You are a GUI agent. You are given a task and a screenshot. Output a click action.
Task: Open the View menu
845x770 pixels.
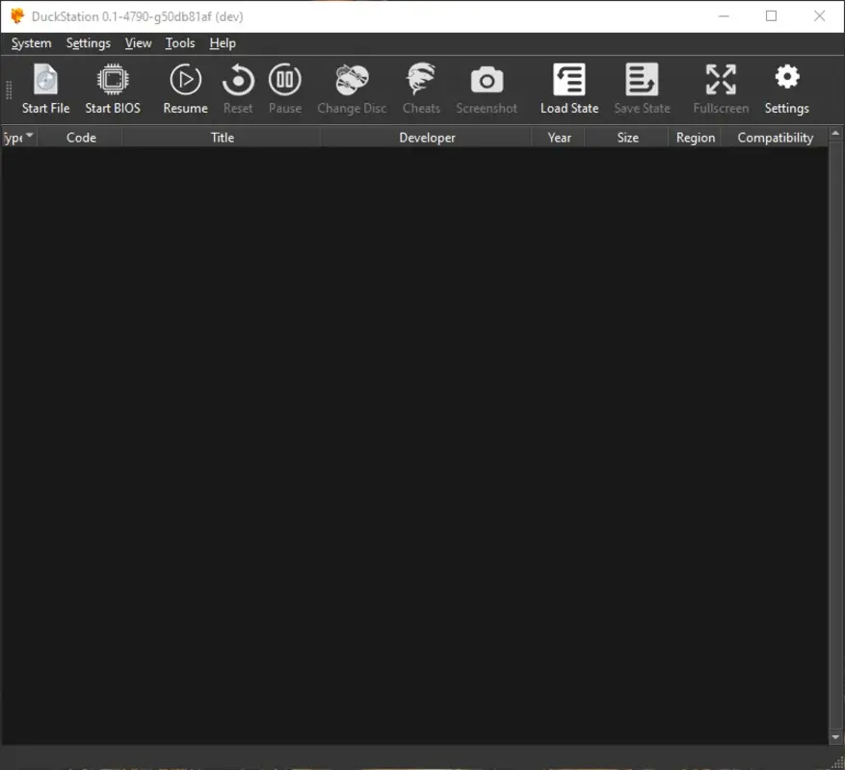(x=138, y=43)
